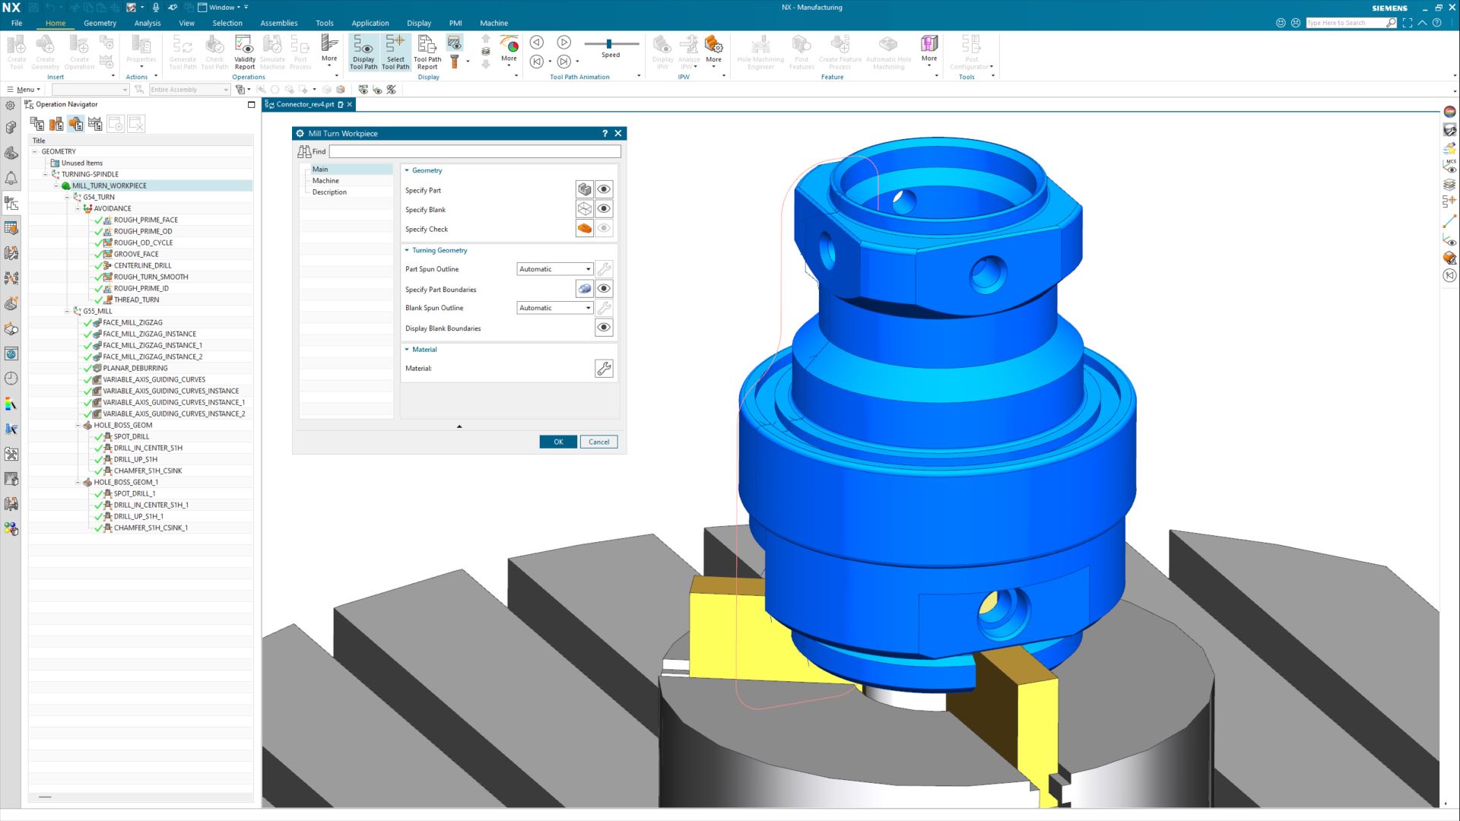Play the tool path animation
1460x821 pixels.
coord(563,43)
